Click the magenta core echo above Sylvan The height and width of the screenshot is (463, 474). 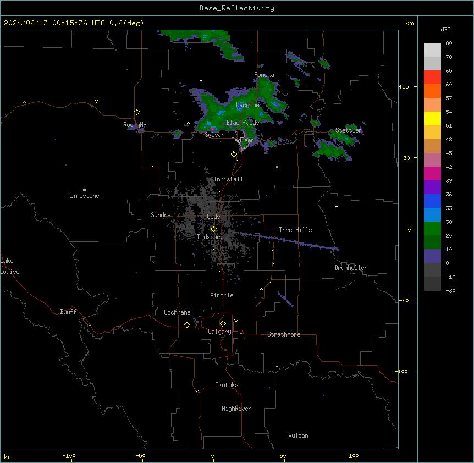[x=213, y=129]
